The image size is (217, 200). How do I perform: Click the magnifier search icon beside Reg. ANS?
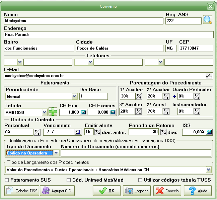pos(208,20)
